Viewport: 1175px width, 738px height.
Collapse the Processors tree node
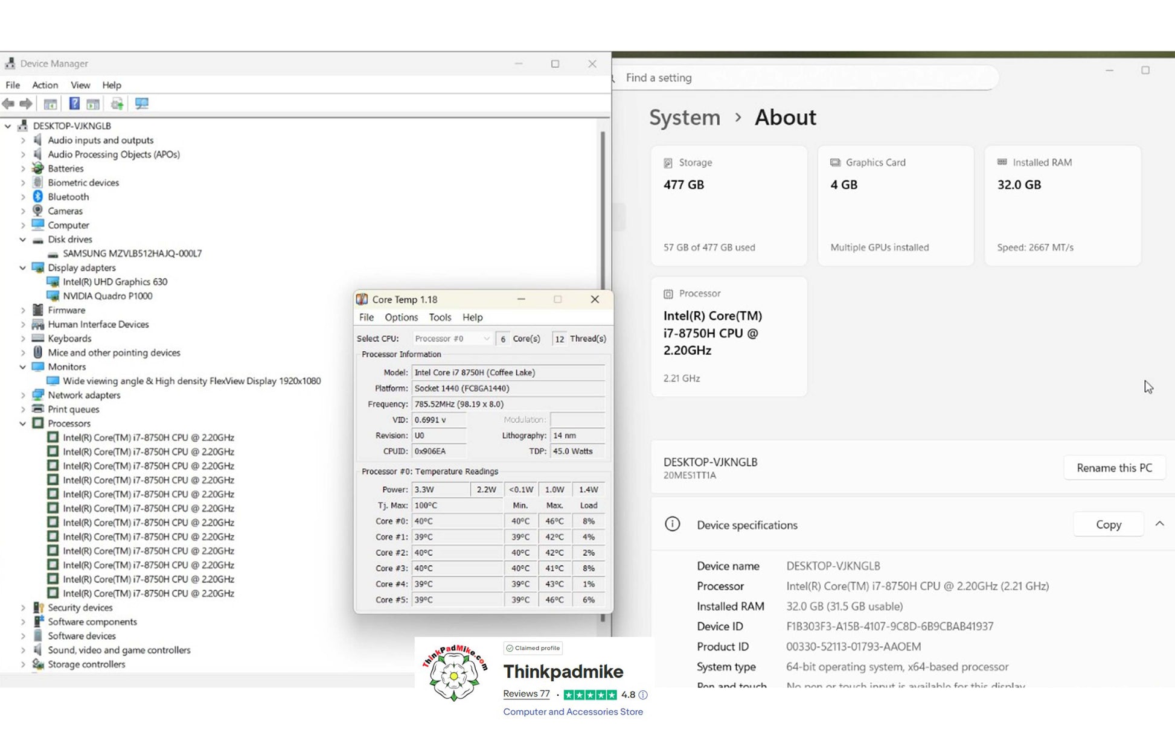point(23,424)
